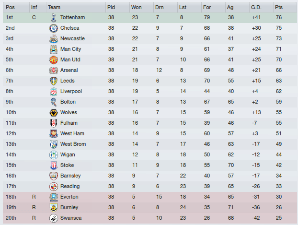Viewport: 298px width, 225px height.
Task: Click the Chelsea club crest
Action: pos(53,28)
